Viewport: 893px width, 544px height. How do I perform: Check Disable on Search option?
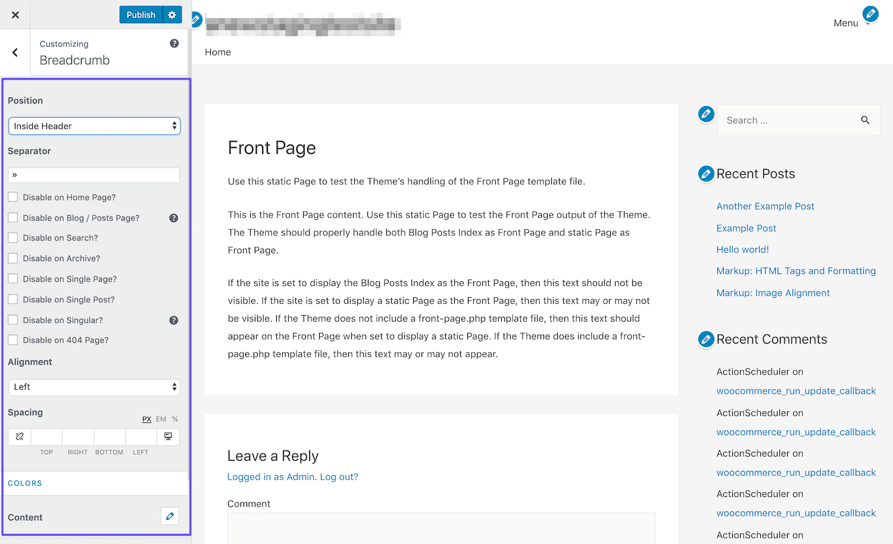click(13, 237)
